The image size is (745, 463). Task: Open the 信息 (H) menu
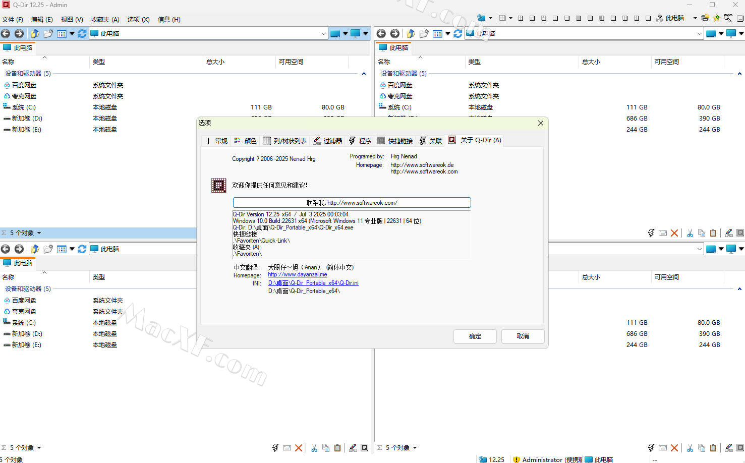tap(169, 20)
